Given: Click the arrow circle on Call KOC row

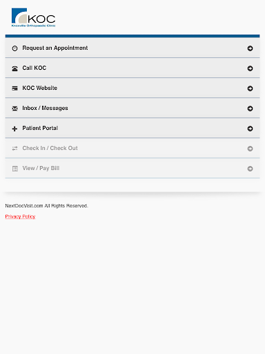Looking at the screenshot, I should point(250,68).
